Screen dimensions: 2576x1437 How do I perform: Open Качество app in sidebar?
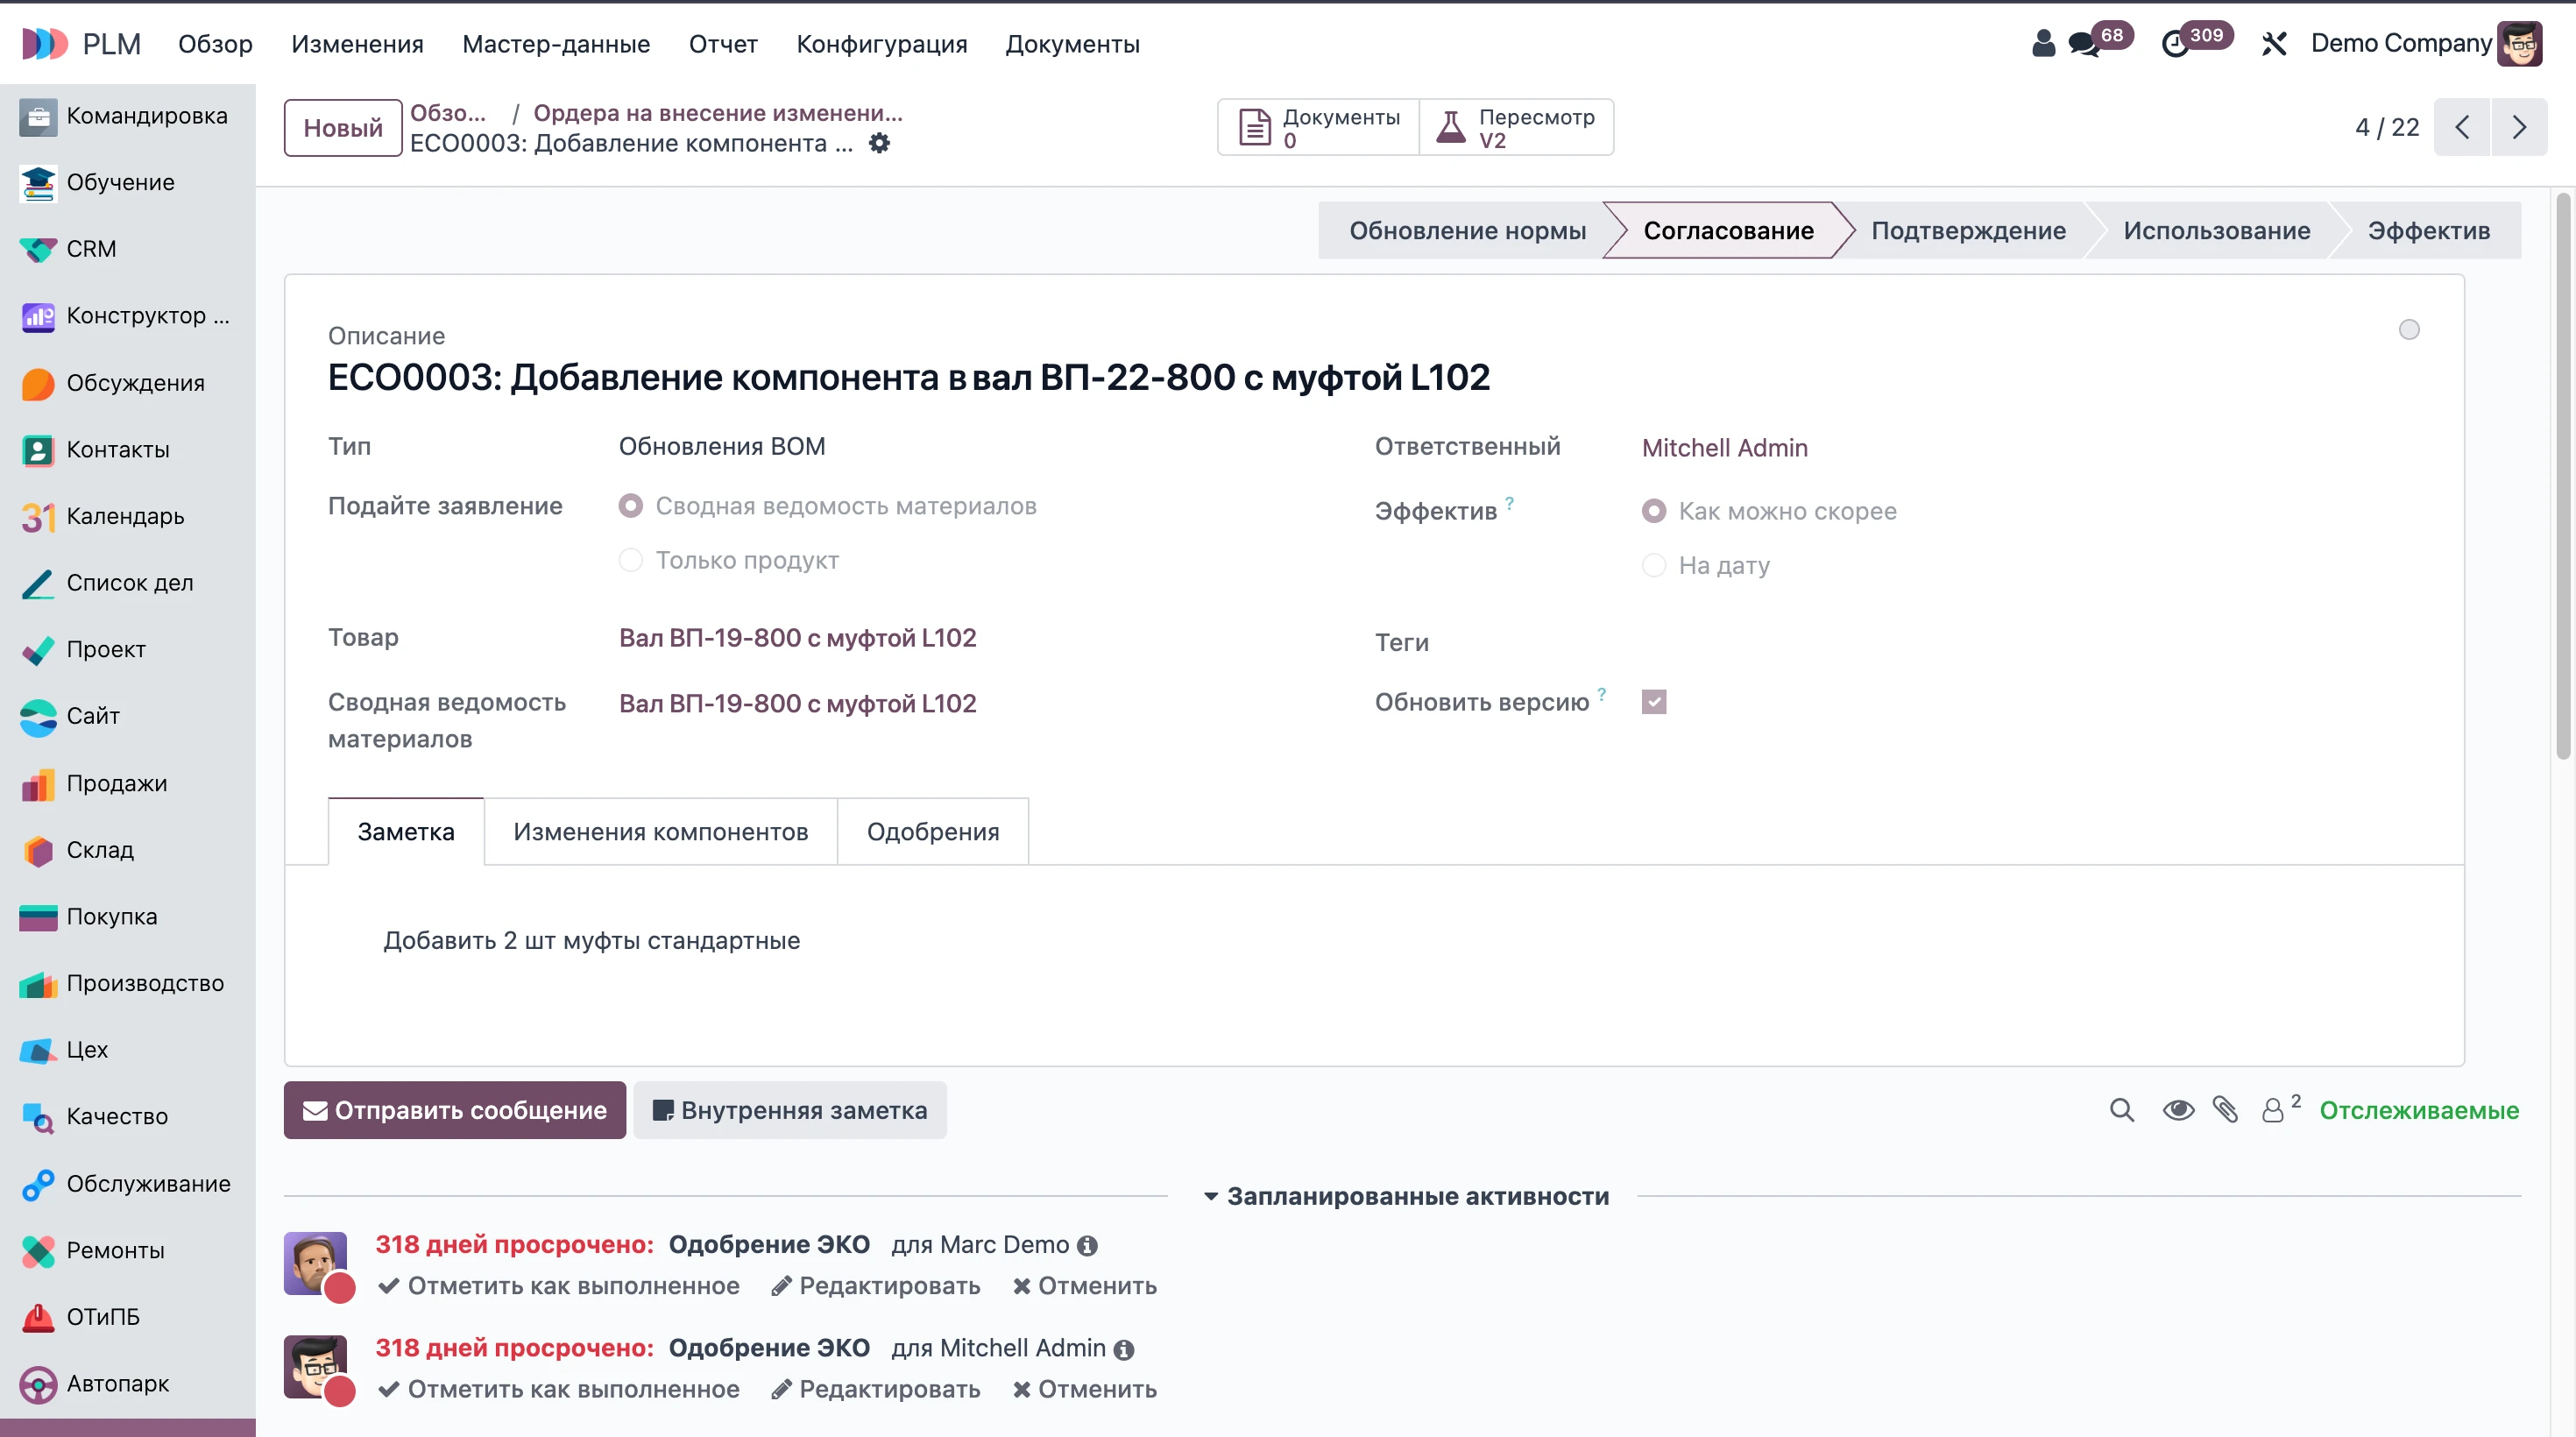[127, 1117]
